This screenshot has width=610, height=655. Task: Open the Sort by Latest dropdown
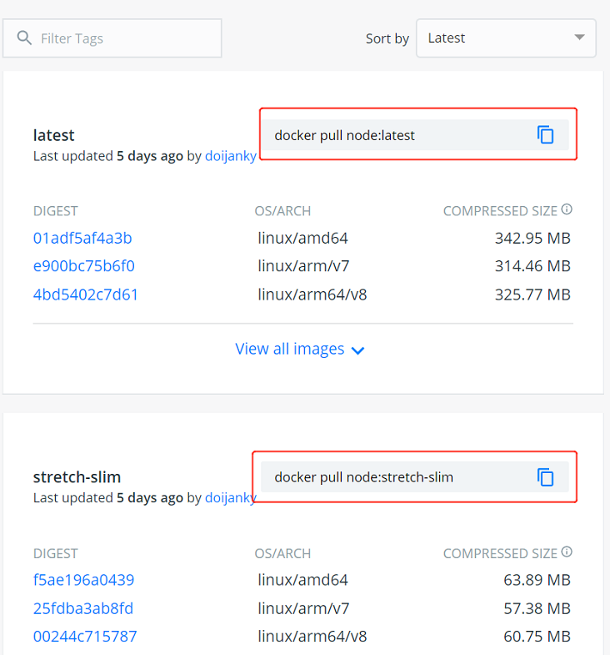click(505, 38)
